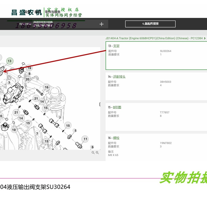Click the 零件与服务 header item
This screenshot has height=207, width=207.
[53, 12]
